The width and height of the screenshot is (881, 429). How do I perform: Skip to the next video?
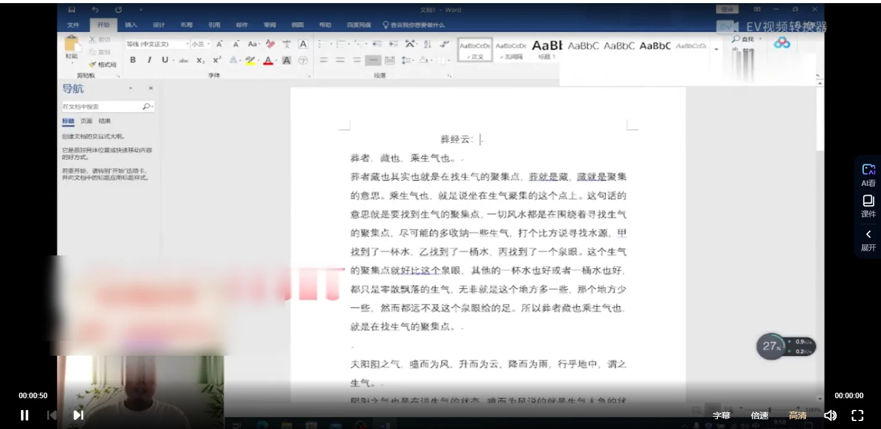79,415
